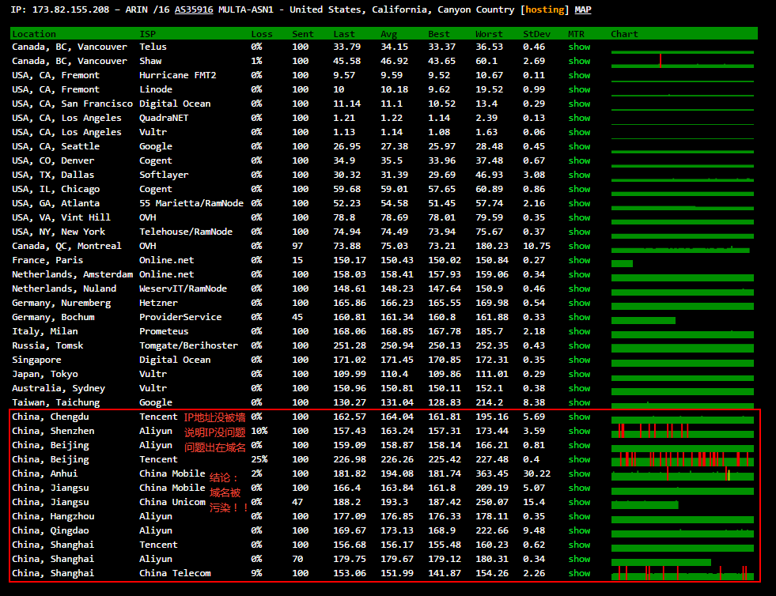Click the 'Loss' column header
776x596 pixels.
coord(262,34)
